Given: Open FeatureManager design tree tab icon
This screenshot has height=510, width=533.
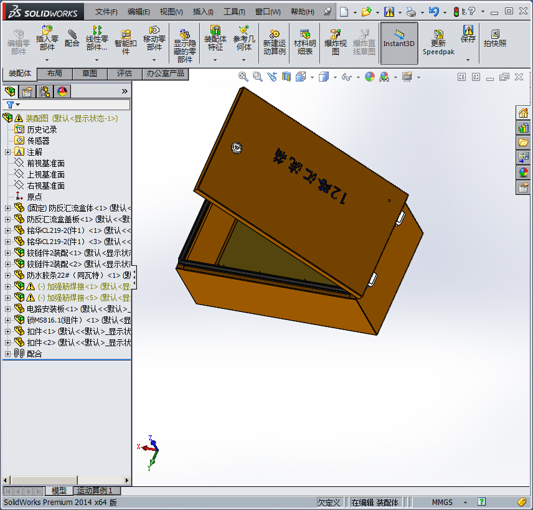Looking at the screenshot, I should click(10, 91).
